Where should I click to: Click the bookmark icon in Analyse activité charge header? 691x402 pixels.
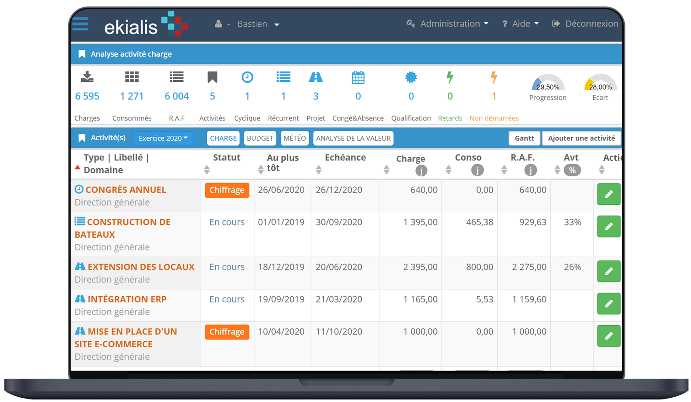click(82, 54)
